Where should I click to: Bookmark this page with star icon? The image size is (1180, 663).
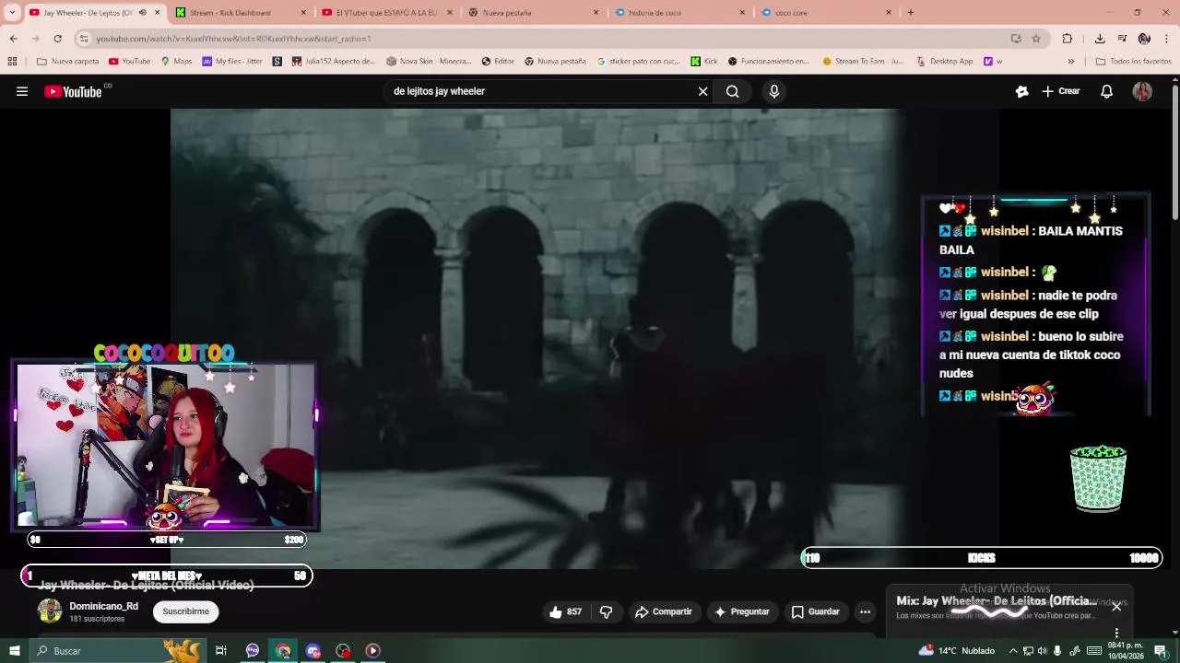[x=1036, y=39]
